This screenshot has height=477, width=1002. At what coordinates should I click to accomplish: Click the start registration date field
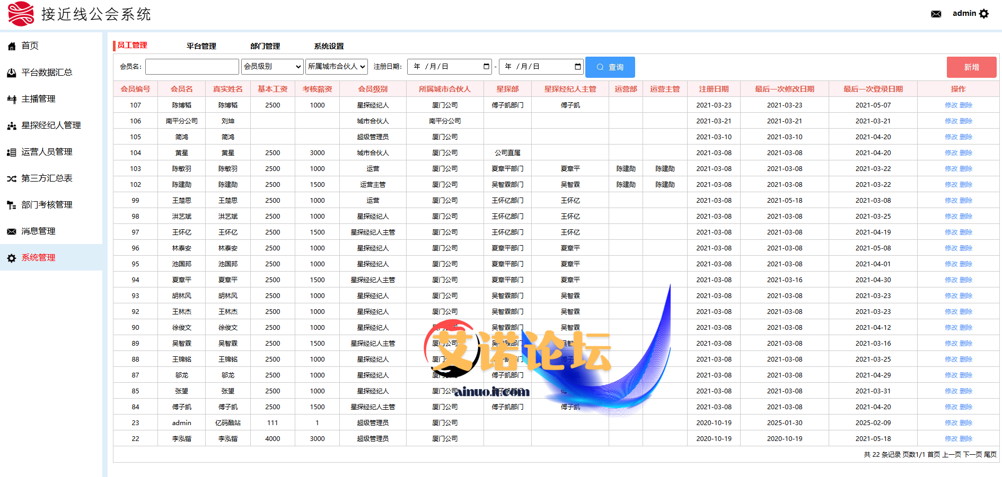[450, 66]
